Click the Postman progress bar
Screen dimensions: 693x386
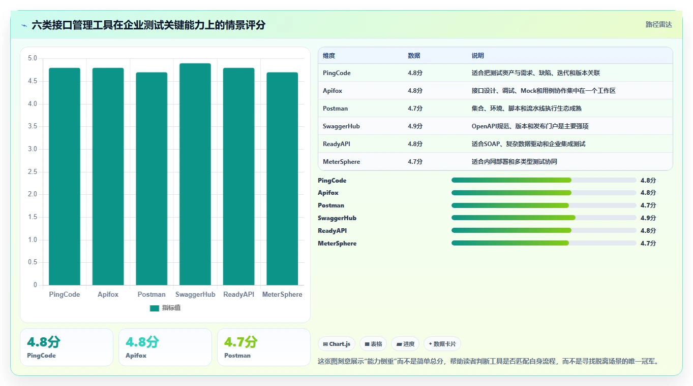tap(544, 205)
